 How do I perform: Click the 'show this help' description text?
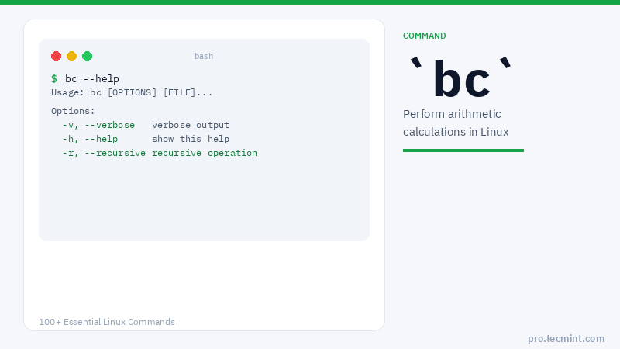(x=191, y=139)
